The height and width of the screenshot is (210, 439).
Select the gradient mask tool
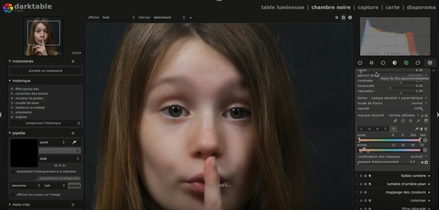tap(426, 121)
